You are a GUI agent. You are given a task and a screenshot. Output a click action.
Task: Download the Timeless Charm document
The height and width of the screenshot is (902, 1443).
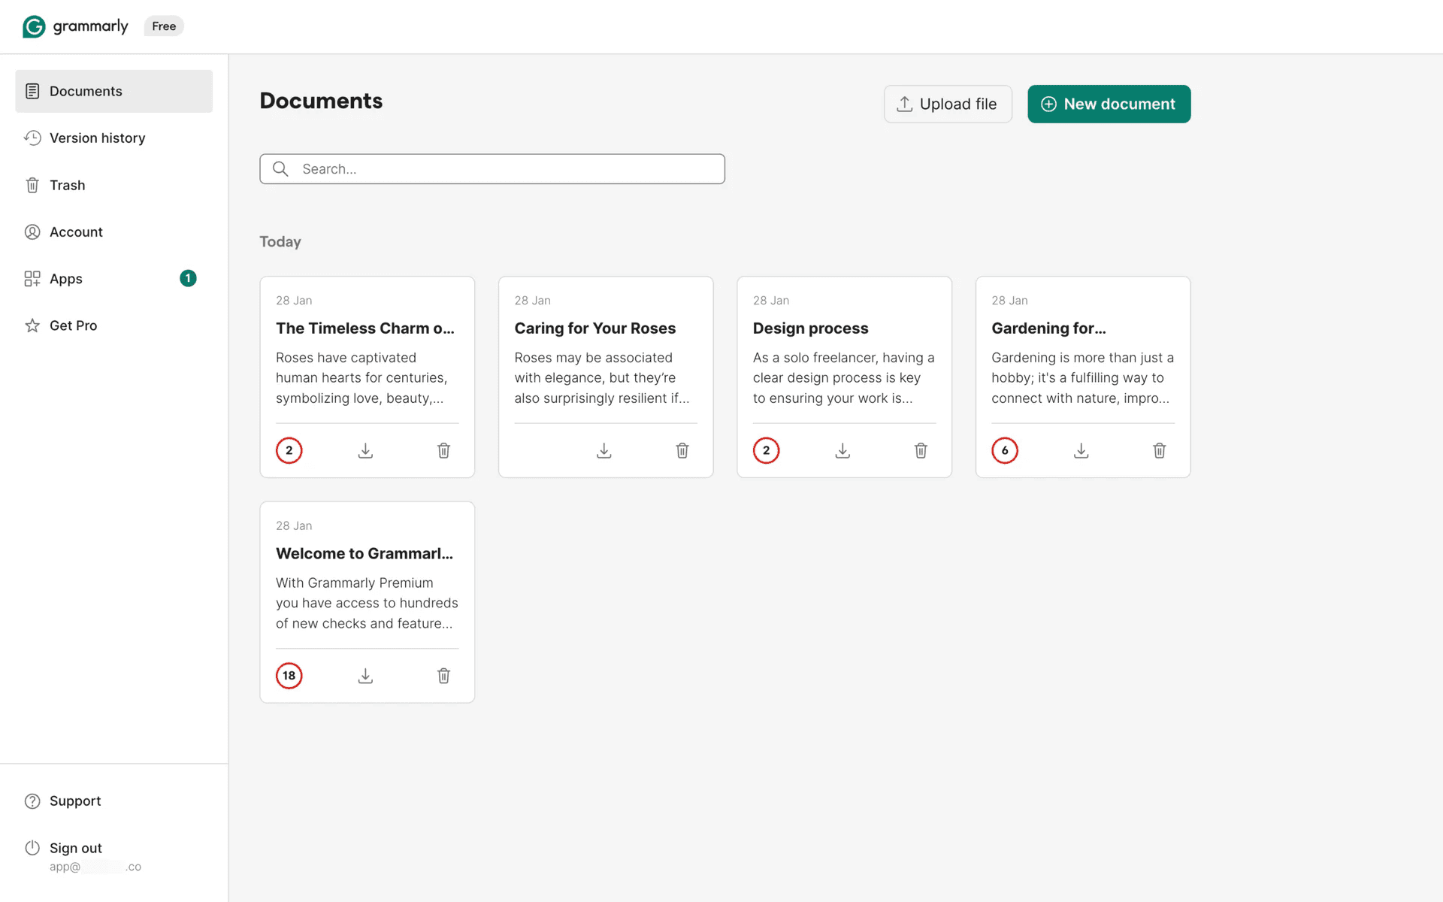tap(365, 450)
